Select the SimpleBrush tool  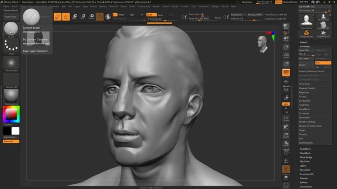[306, 34]
